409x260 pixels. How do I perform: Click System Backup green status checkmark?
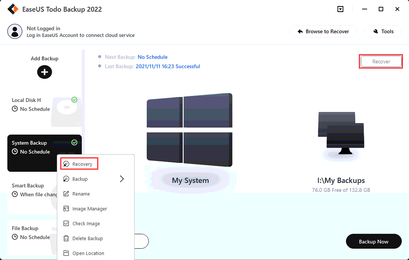point(74,142)
